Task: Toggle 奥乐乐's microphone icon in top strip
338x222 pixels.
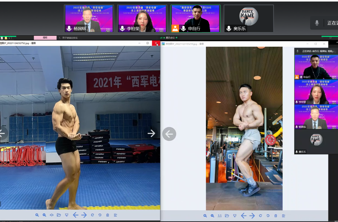Action: coord(229,29)
